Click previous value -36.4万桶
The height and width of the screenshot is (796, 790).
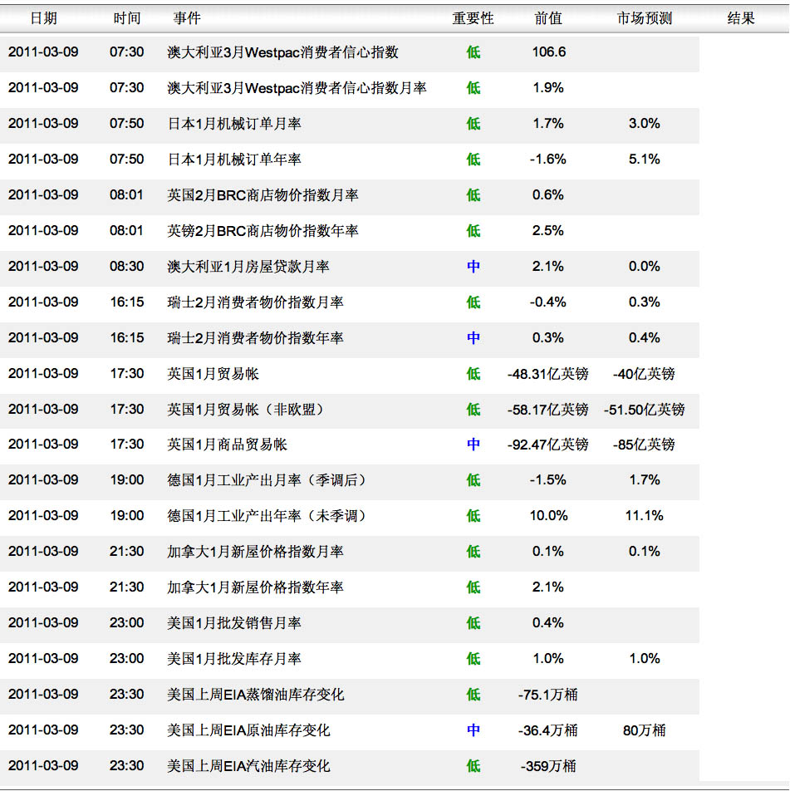tap(548, 730)
